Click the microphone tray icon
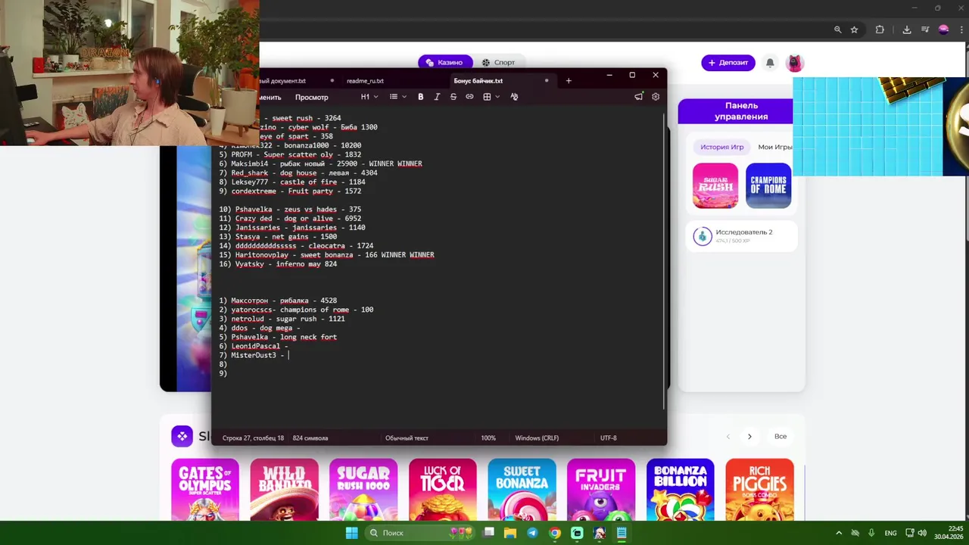 [x=871, y=533]
